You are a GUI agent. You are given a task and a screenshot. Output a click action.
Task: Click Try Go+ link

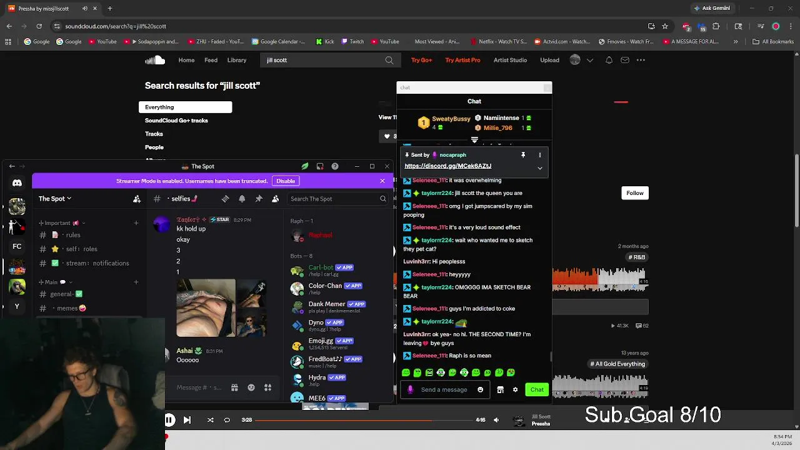422,60
